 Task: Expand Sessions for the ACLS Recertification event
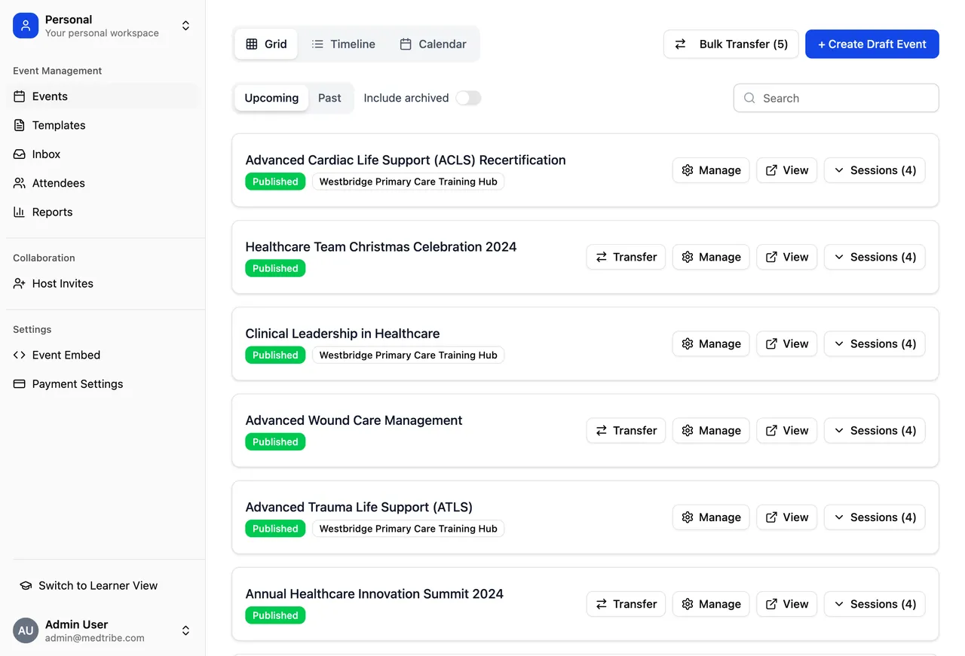(875, 170)
